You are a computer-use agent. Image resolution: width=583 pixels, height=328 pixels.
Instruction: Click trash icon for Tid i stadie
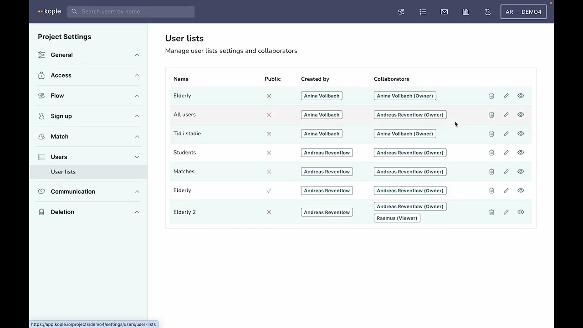click(x=491, y=134)
